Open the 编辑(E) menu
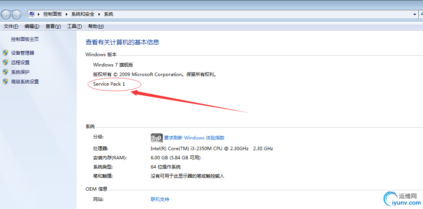The image size is (423, 209). pos(32,26)
